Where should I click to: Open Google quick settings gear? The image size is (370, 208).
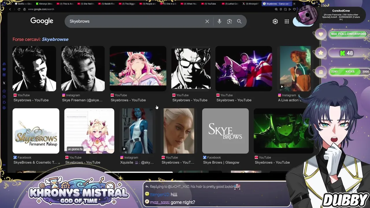click(275, 21)
